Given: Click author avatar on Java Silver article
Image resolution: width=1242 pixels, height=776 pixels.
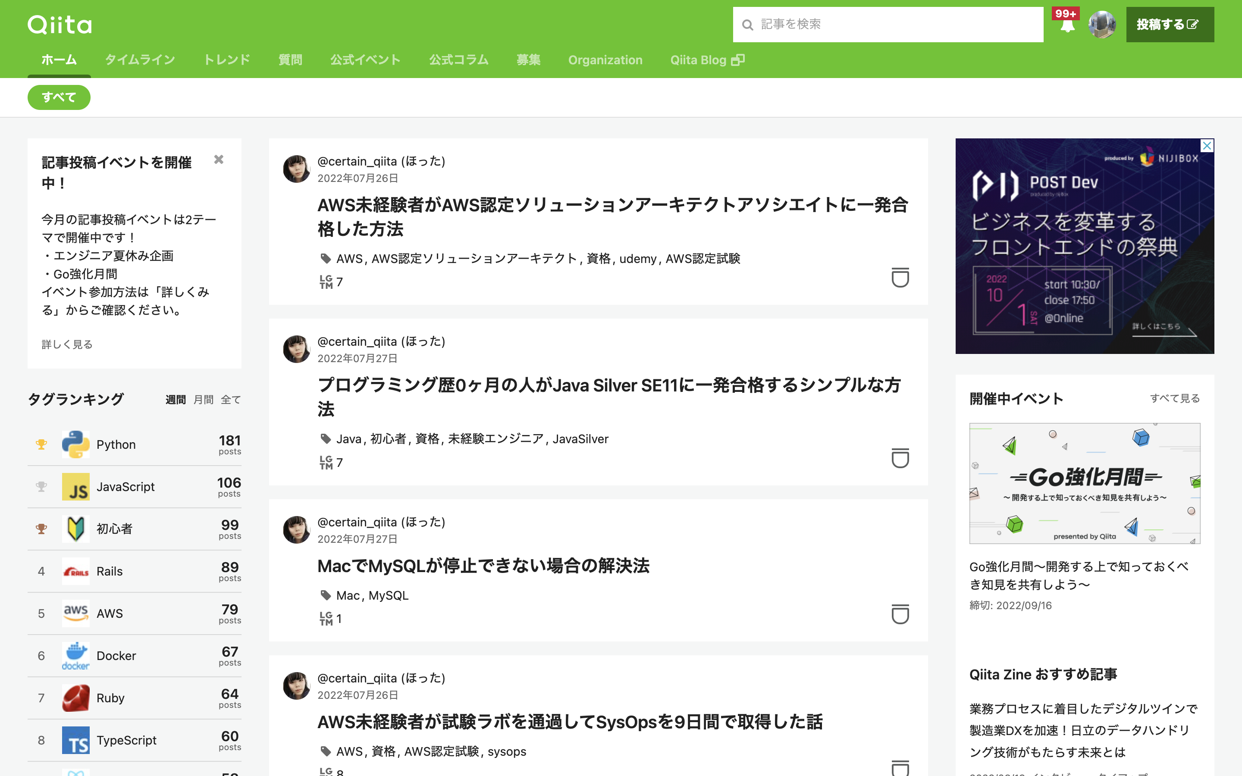Looking at the screenshot, I should click(x=297, y=349).
